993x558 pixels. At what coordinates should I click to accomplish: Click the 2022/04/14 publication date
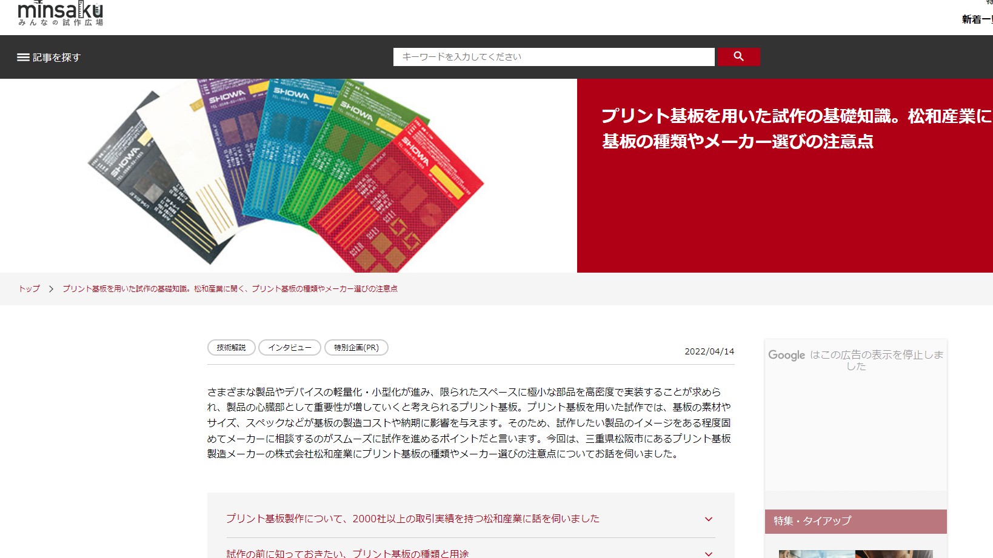pos(709,351)
